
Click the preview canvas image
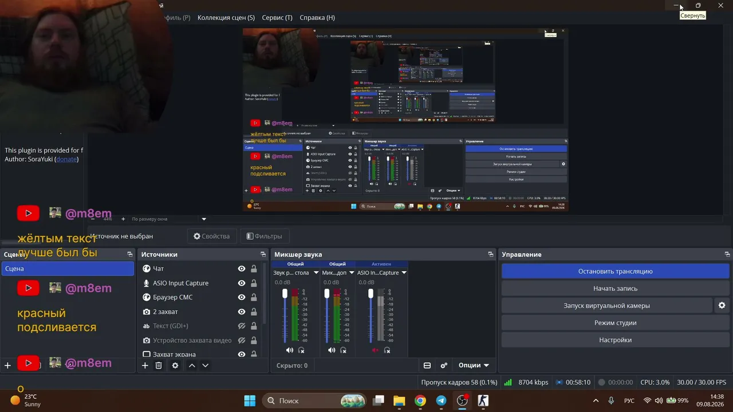tap(405, 120)
